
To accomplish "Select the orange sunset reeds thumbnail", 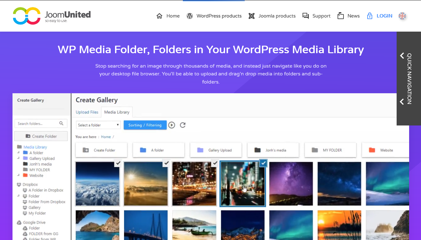I will click(x=339, y=225).
